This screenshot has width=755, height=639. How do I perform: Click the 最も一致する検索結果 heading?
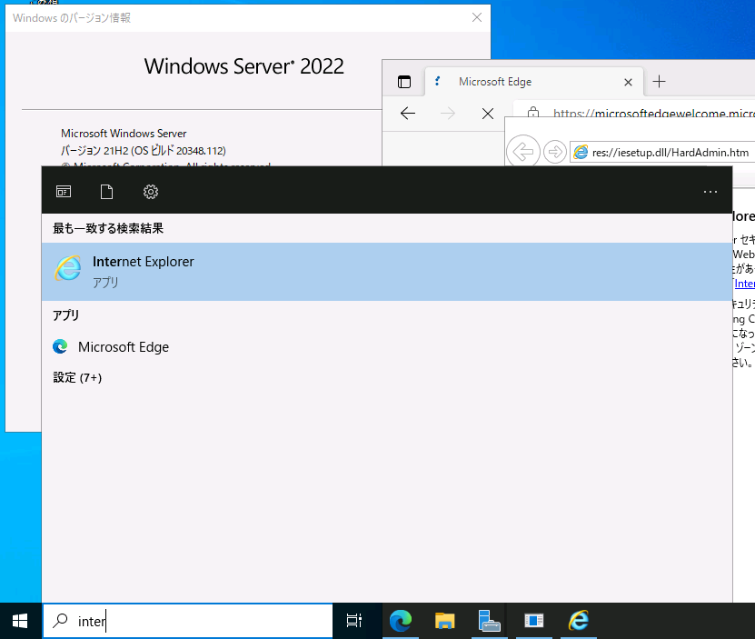108,228
